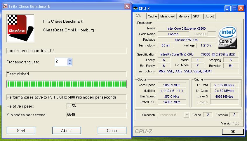
Task: Decrease processors to use with down arrow
Action: tap(69, 64)
